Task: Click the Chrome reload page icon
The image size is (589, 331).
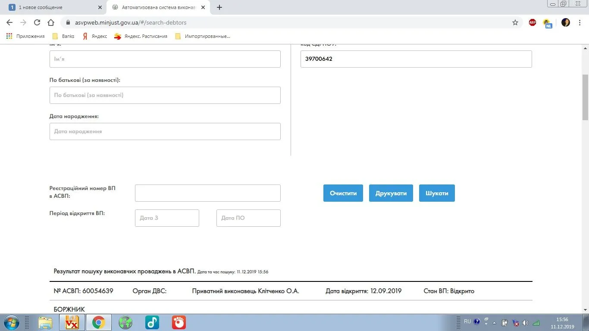Action: pos(37,22)
